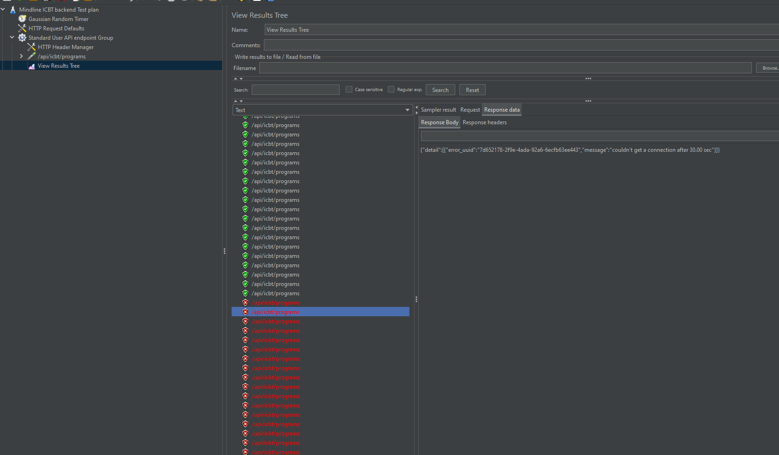779x455 pixels.
Task: Focus the Search text field
Action: pyautogui.click(x=296, y=89)
